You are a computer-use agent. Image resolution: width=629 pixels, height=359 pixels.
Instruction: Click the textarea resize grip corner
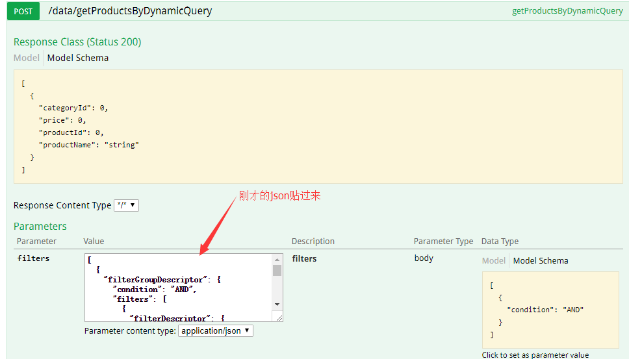click(x=279, y=317)
